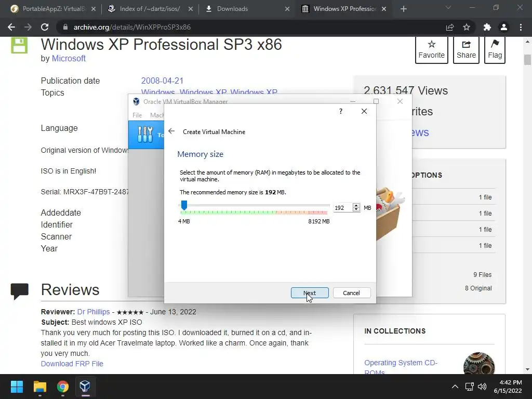Click the VirtualBox taskbar icon

[x=85, y=387]
